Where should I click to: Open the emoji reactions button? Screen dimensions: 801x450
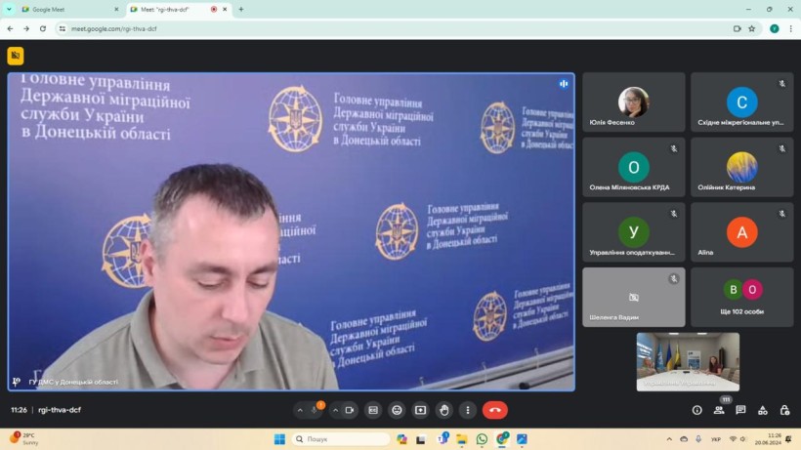(x=397, y=410)
